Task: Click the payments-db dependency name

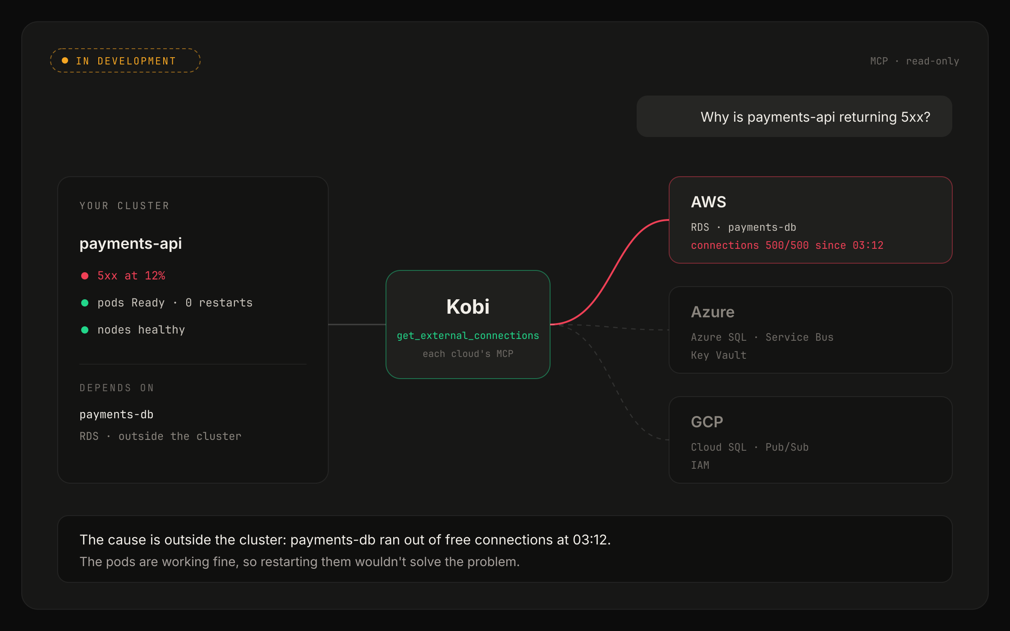Action: tap(116, 415)
